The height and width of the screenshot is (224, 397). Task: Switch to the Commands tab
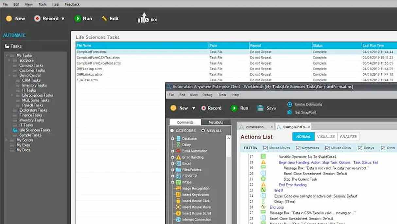coord(185,122)
